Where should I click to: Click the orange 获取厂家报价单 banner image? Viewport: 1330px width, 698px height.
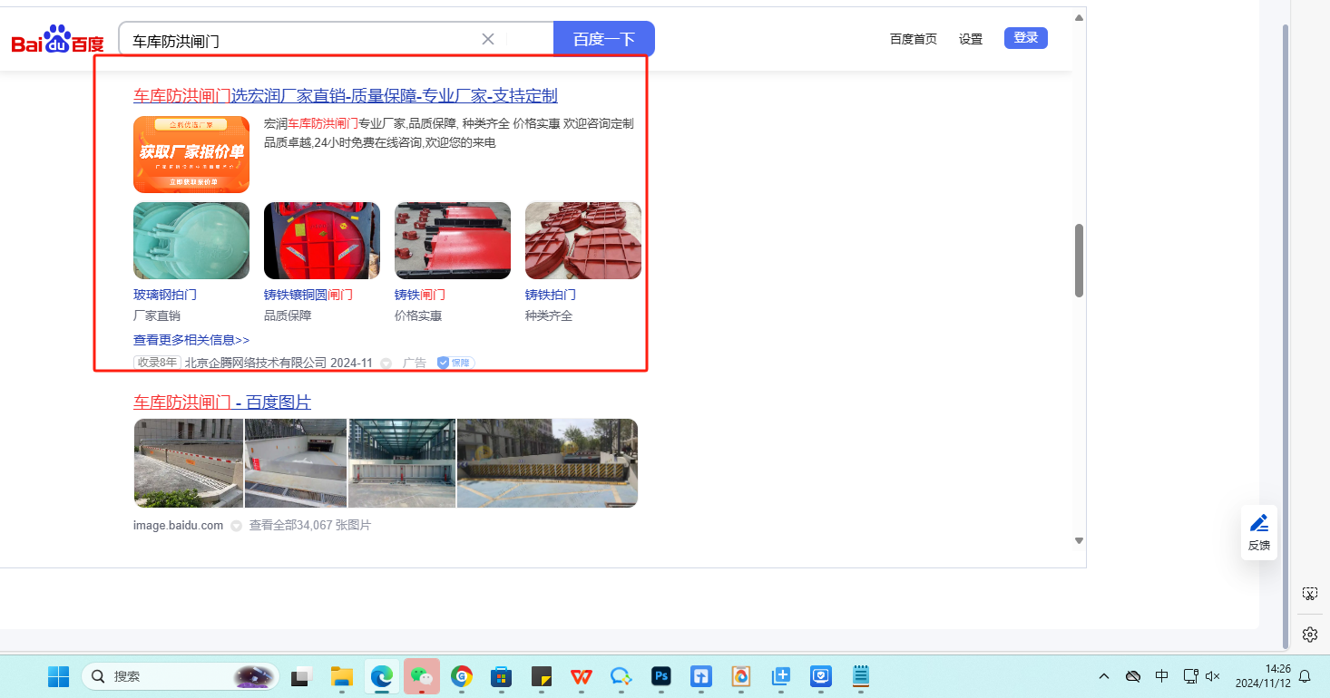coord(191,154)
